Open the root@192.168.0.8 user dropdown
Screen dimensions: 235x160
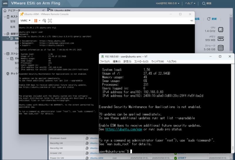coord(167,3)
